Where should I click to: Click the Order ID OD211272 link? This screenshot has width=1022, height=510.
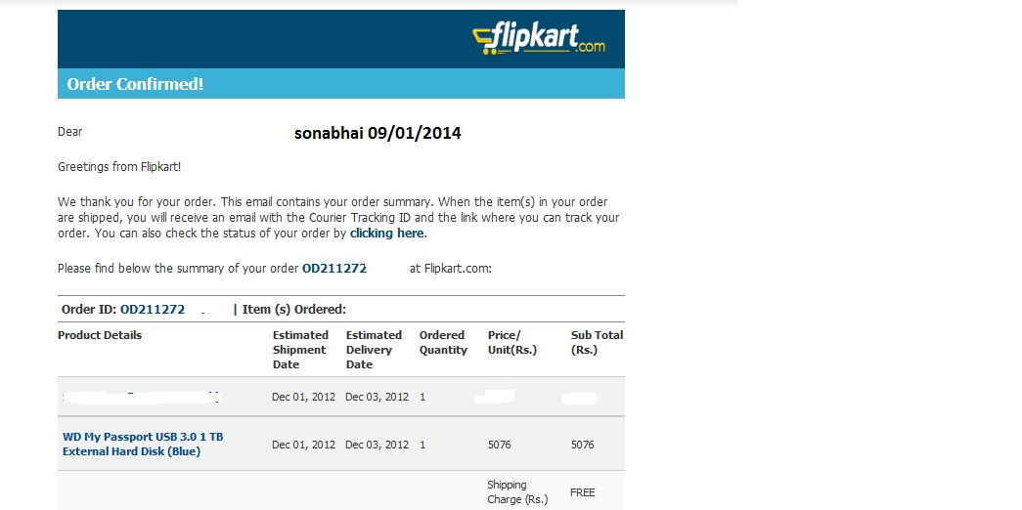153,310
